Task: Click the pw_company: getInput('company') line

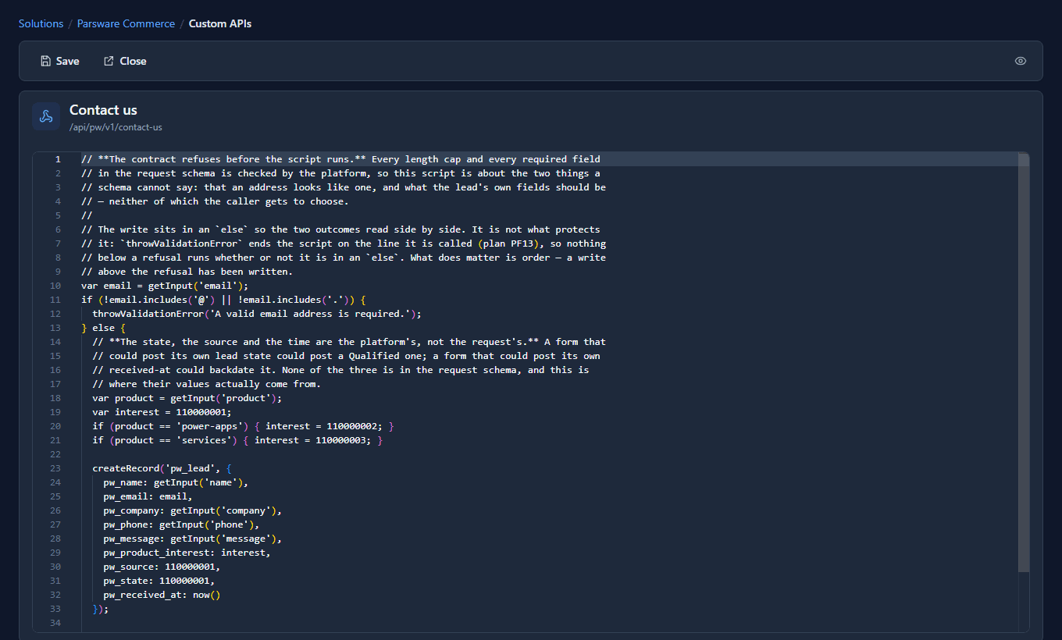Action: [192, 510]
